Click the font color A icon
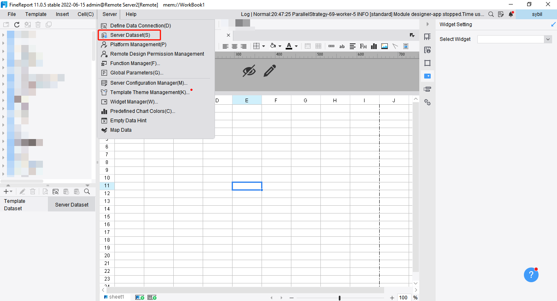The height and width of the screenshot is (301, 557). pyautogui.click(x=289, y=46)
